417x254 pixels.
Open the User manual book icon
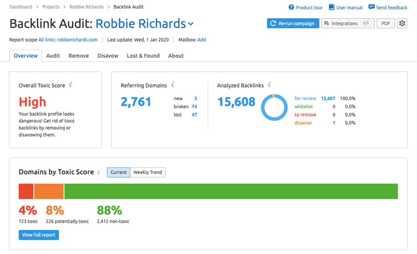332,7
